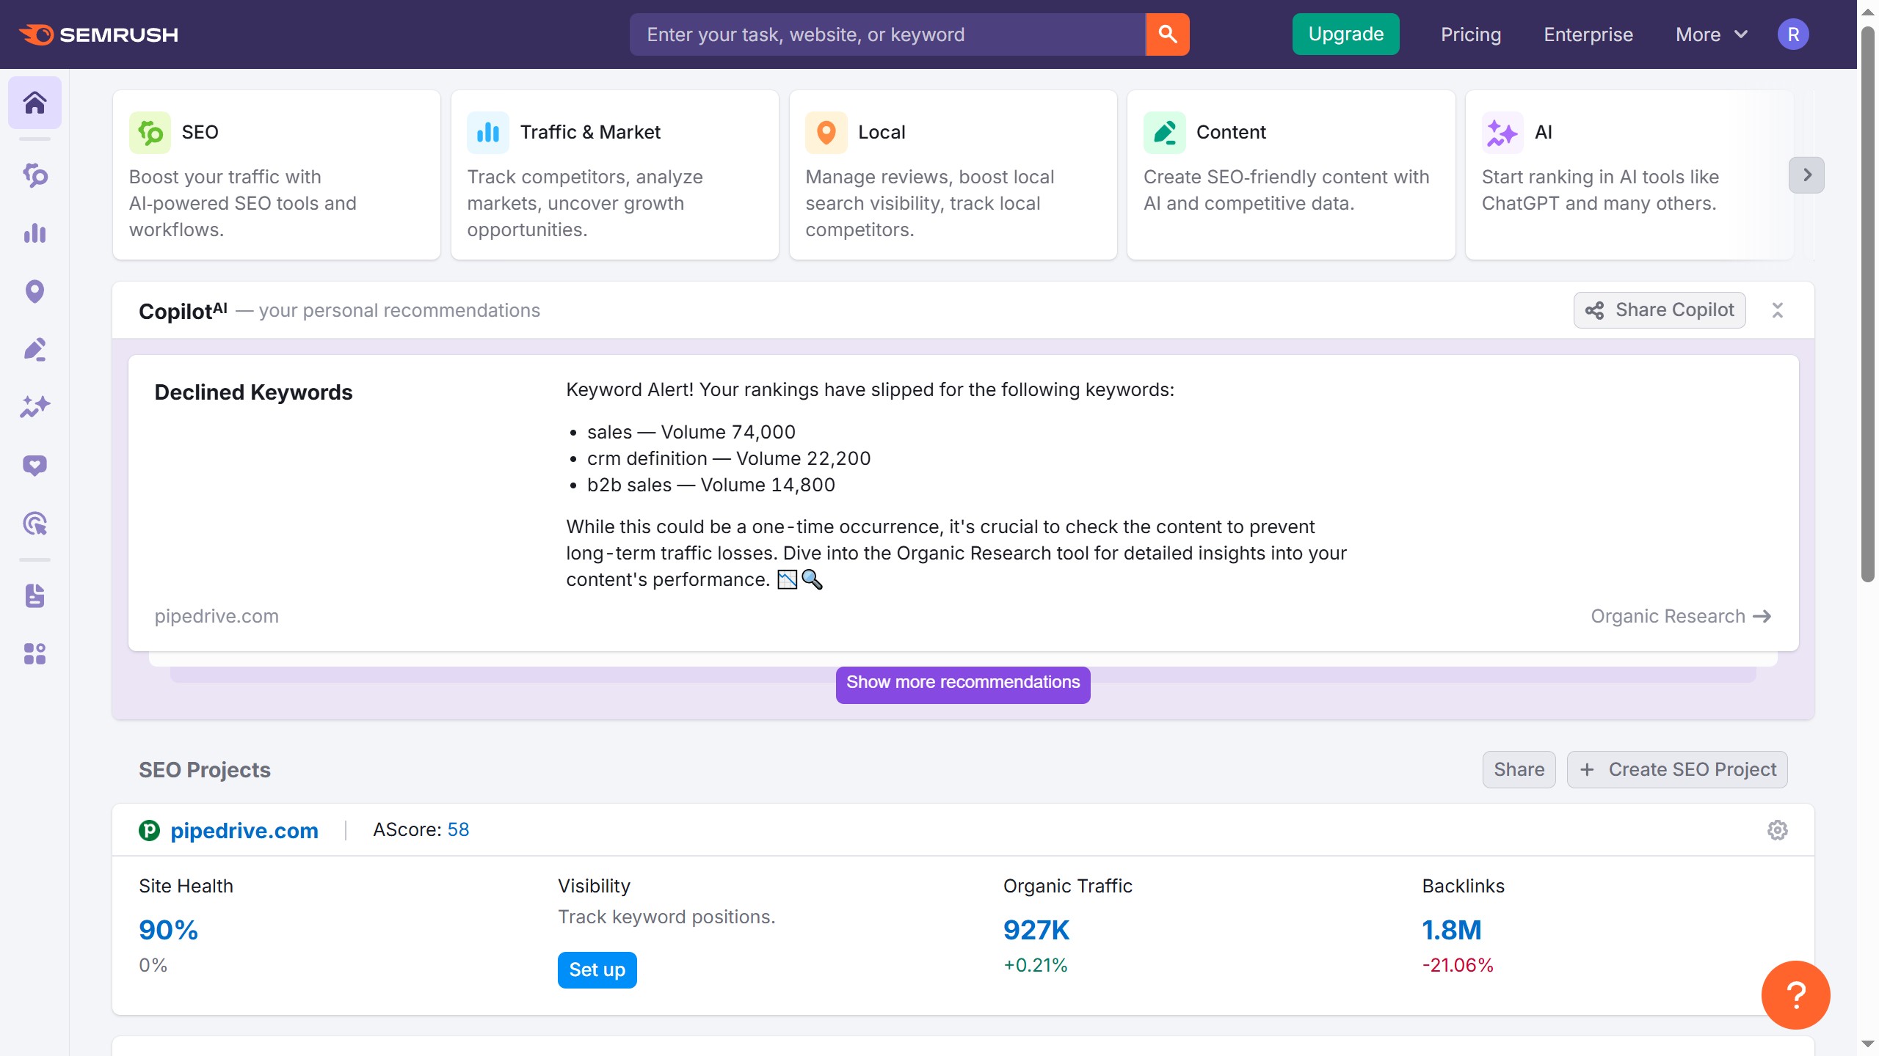Viewport: 1879px width, 1056px height.
Task: Click the search input field
Action: coord(887,34)
